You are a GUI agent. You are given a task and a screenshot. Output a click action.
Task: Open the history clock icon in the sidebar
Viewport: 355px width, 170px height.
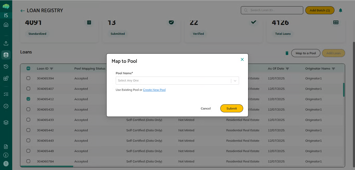(x=6, y=67)
